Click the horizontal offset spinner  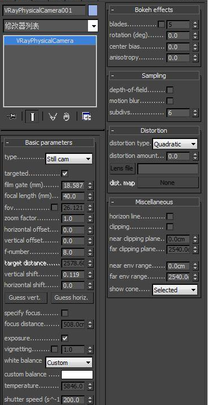pos(90,230)
